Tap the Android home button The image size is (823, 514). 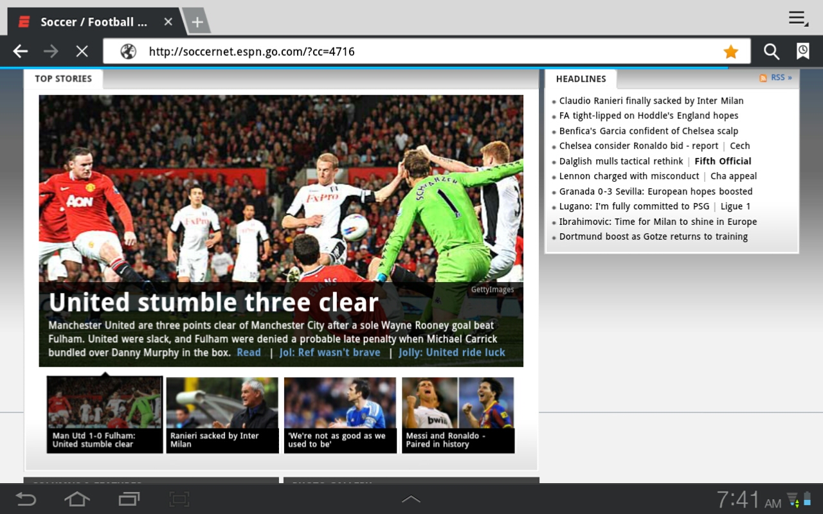(77, 499)
